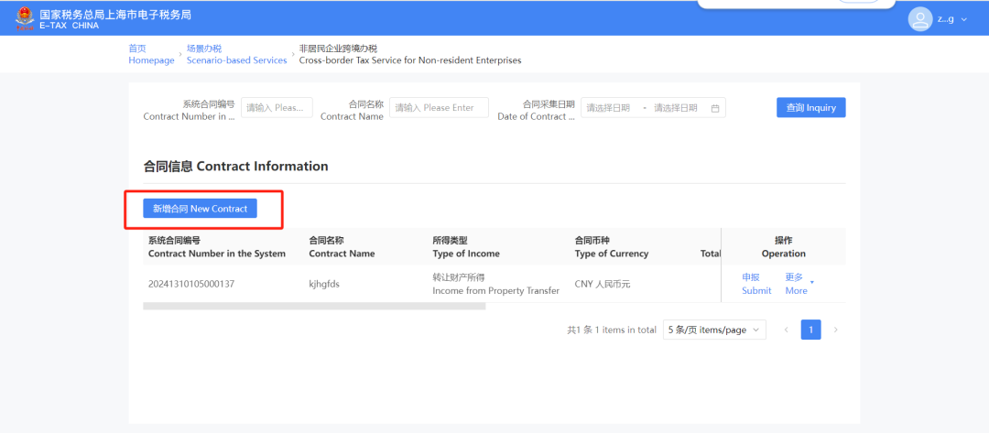Click the 查询 Inquiry button
The width and height of the screenshot is (989, 433).
click(x=811, y=108)
